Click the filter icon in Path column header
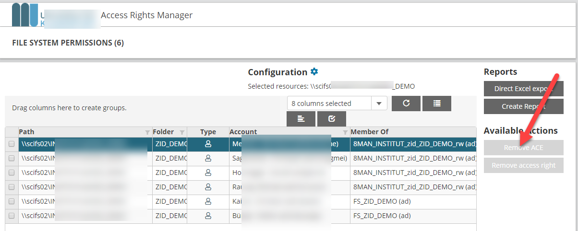578x231 pixels. pos(147,132)
